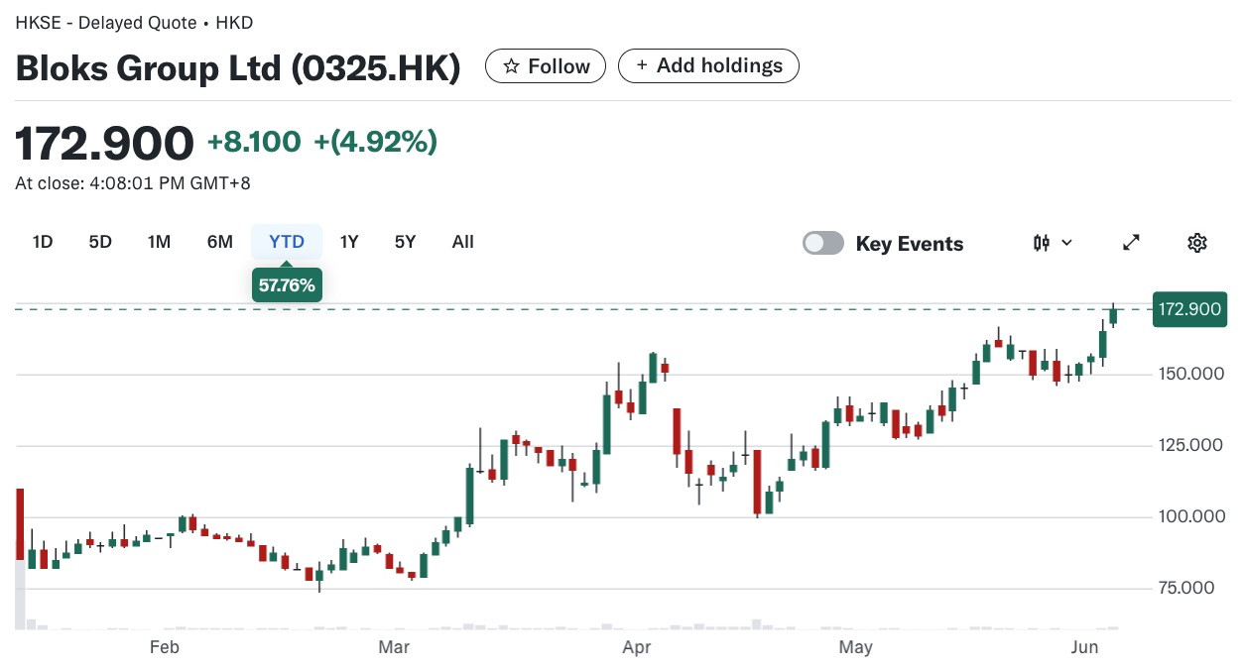Toggle the Key Events switch
The image size is (1245, 670).
pos(823,243)
